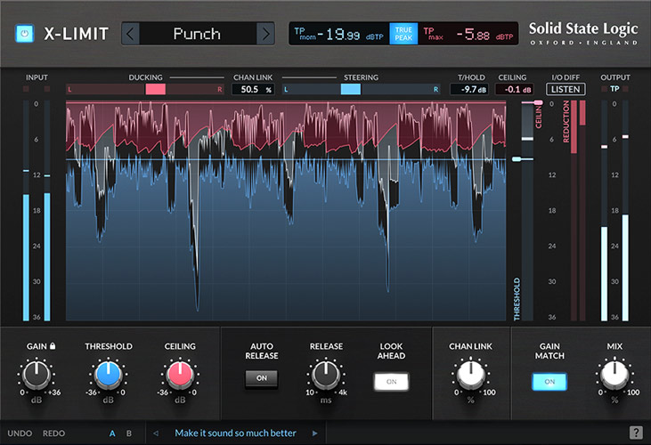Disable the Gain Match ON switch

pos(549,381)
